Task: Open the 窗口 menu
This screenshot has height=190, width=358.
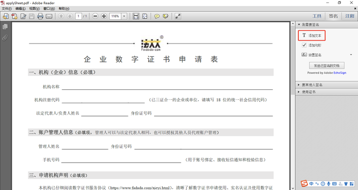Action: point(49,8)
